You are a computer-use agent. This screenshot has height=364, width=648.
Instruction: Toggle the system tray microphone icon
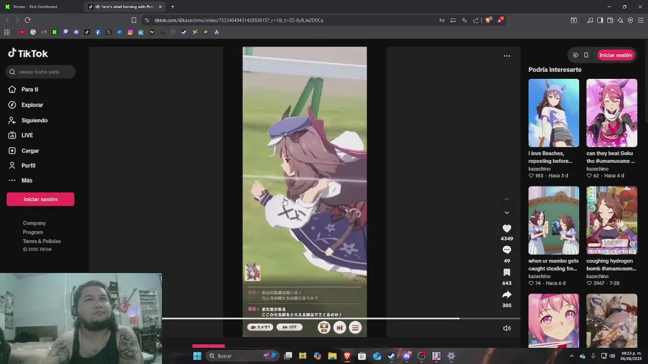point(593,356)
